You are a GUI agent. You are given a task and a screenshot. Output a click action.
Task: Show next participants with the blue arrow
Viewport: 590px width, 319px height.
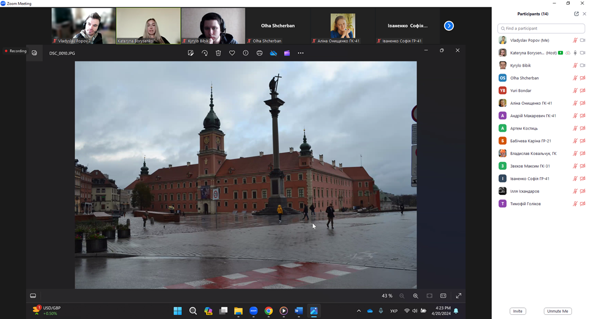449,26
